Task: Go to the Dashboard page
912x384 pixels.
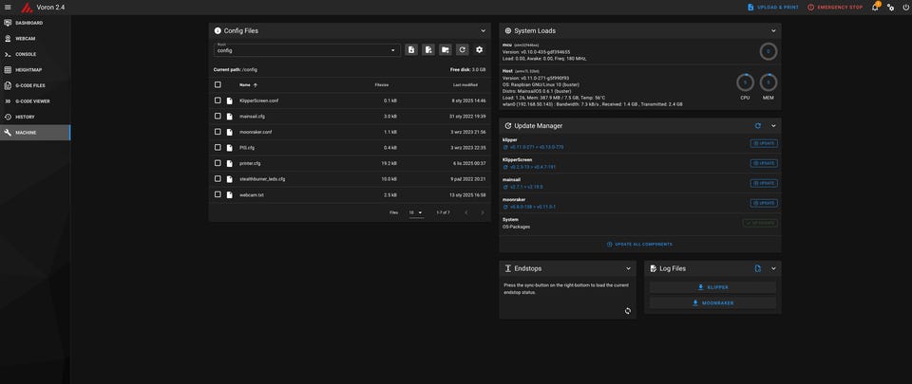Action: tap(35, 23)
